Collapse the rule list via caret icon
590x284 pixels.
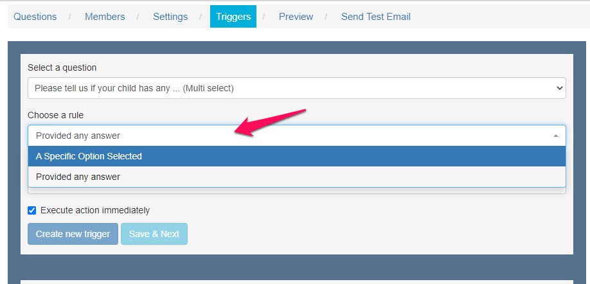point(555,136)
